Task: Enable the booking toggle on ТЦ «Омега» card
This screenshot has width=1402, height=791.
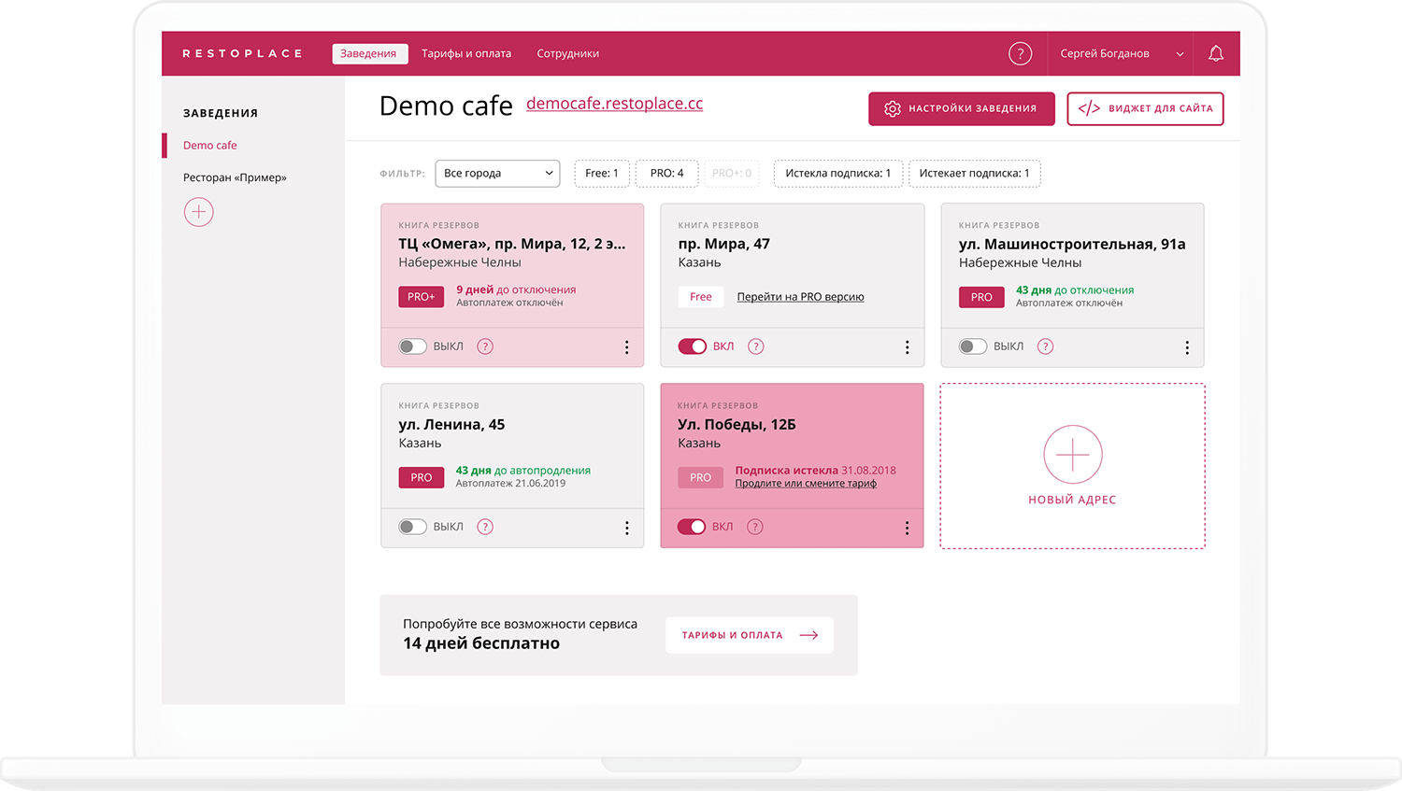Action: coord(412,346)
